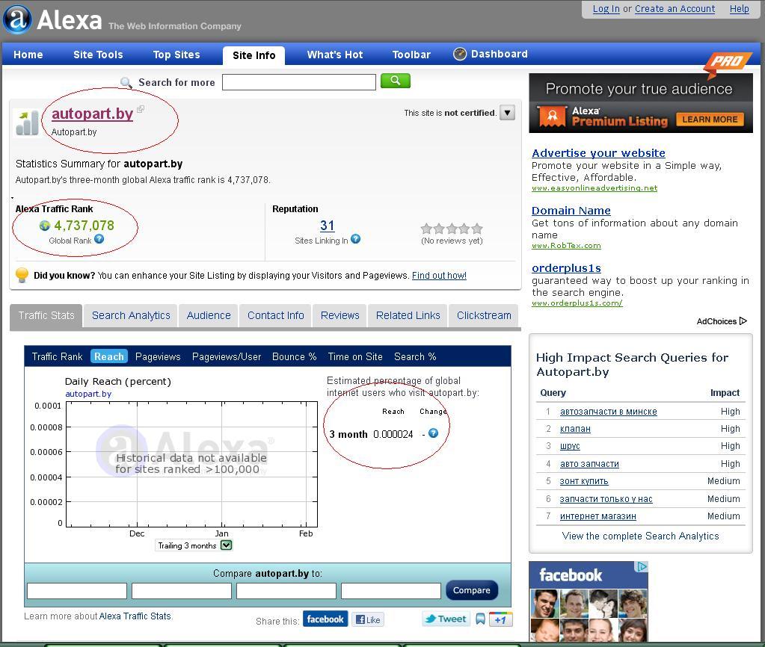Select Pageviews/User chart tab
765x647 pixels.
click(227, 356)
